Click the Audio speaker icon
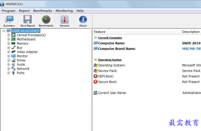The height and width of the screenshot is (131, 201). (13, 64)
